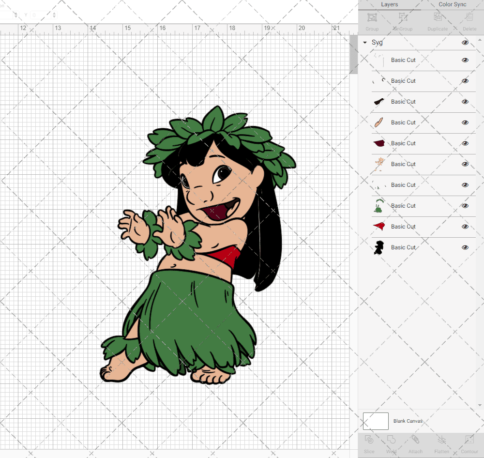Click the UnGroup icon

pos(403,17)
